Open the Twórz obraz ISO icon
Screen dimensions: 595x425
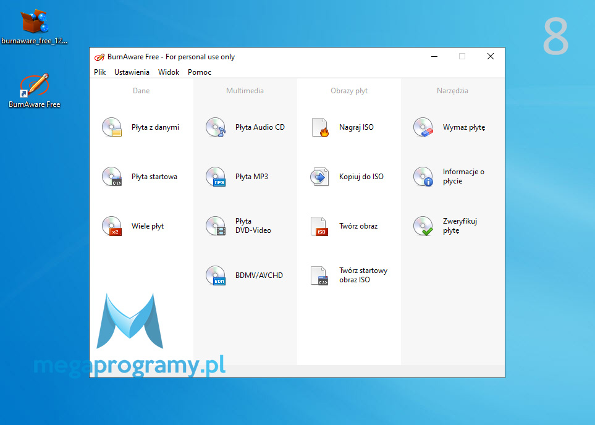coord(319,226)
